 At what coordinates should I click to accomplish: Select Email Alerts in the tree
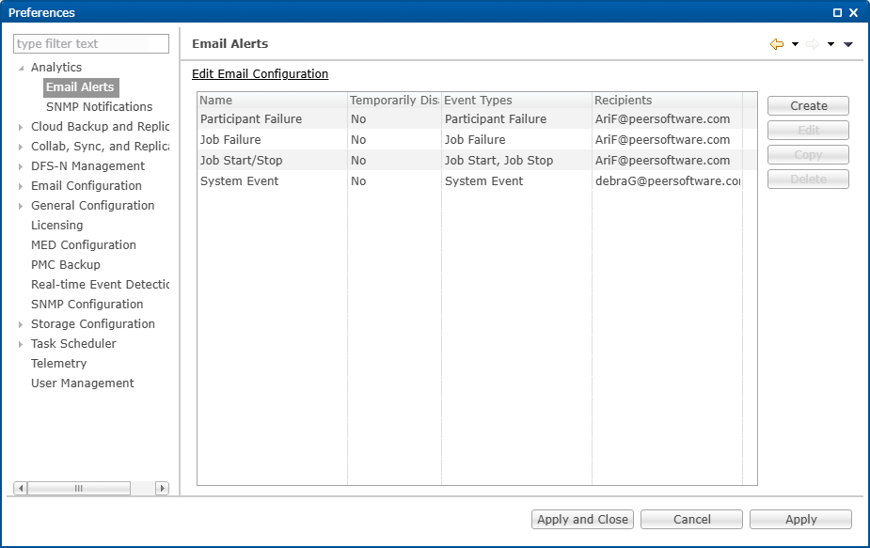click(81, 87)
